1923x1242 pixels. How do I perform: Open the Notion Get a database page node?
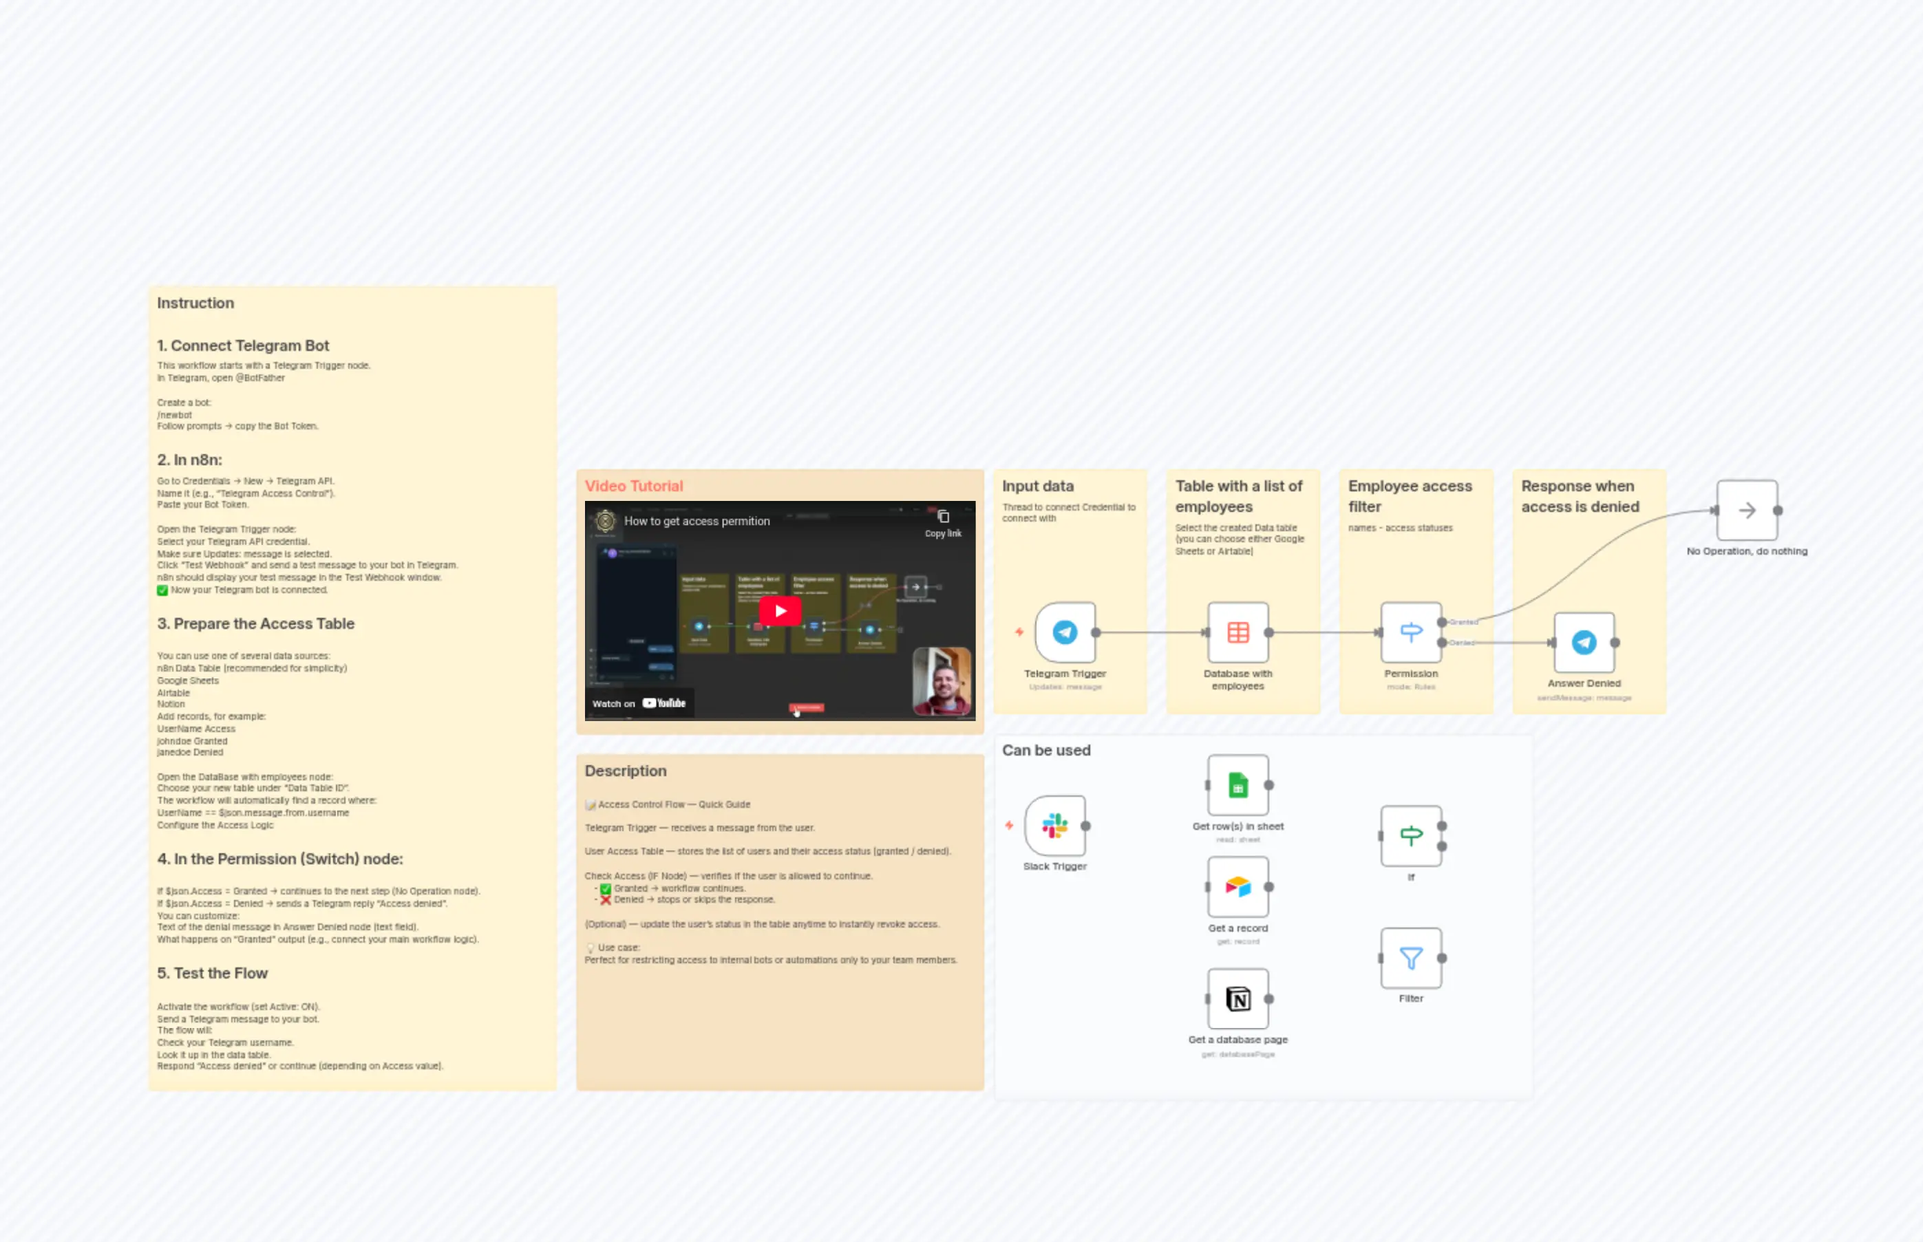click(x=1237, y=998)
